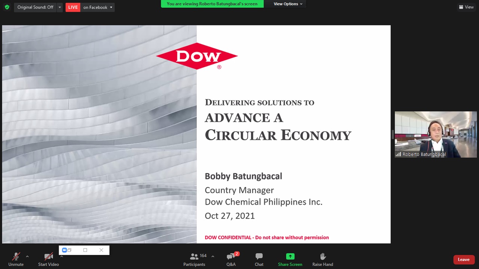Click the red 'DOW CONFIDENTIAL' notice
This screenshot has width=479, height=269.
tap(267, 237)
